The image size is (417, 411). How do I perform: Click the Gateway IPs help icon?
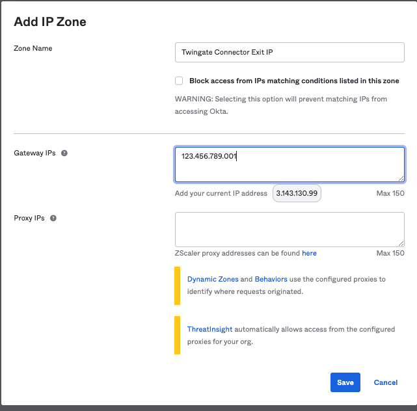[x=64, y=153]
